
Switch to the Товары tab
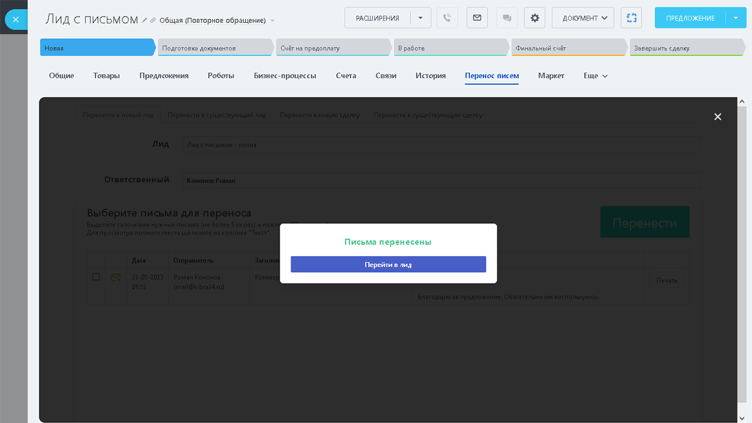click(106, 76)
